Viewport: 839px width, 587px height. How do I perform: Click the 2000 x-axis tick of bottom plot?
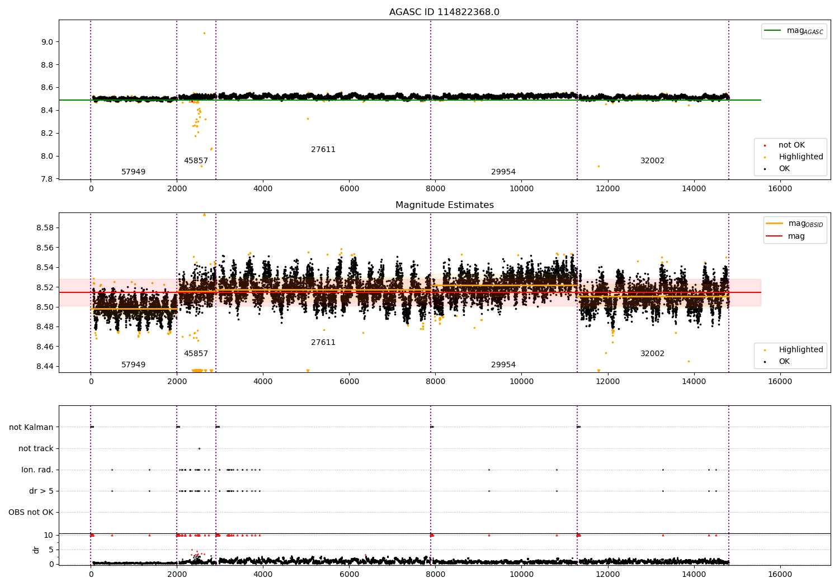[177, 574]
